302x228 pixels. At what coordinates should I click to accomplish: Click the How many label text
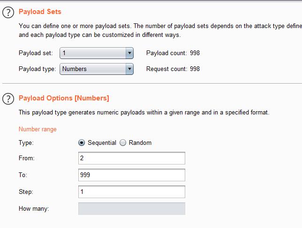pos(34,209)
